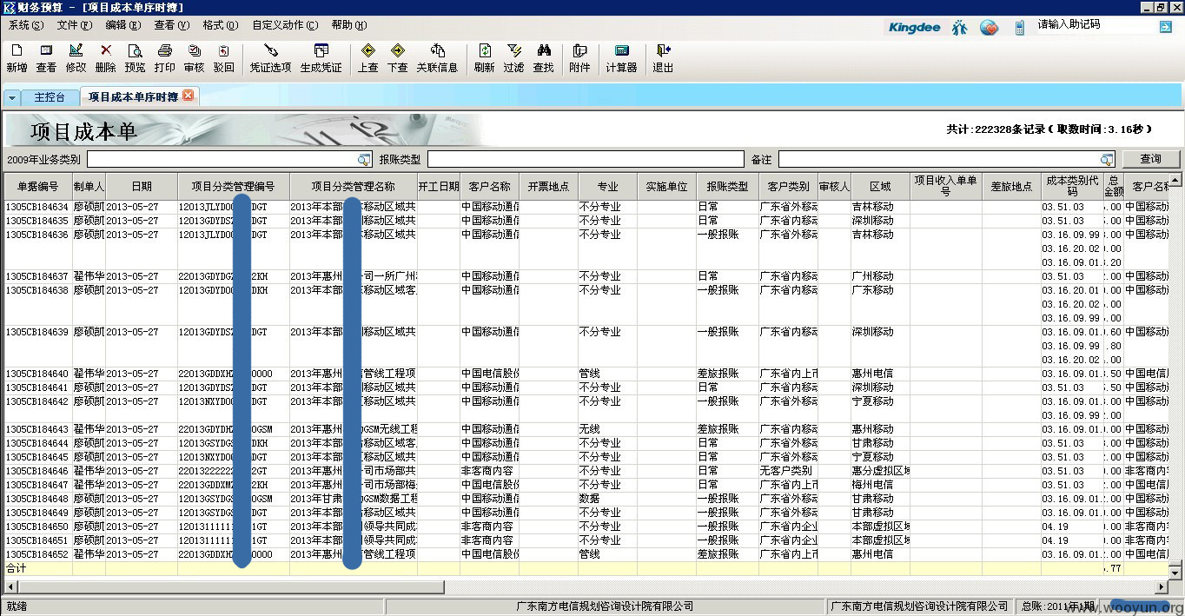Open 预览 (Preview) from the toolbar
Image resolution: width=1185 pixels, height=616 pixels.
(135, 58)
